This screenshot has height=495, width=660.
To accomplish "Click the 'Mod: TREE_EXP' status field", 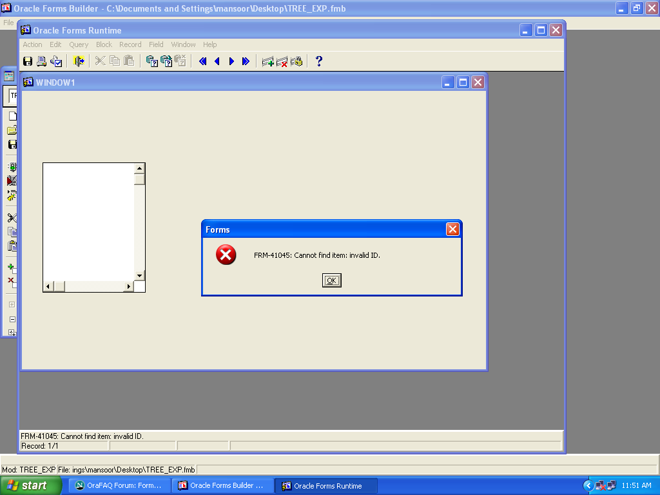I will pyautogui.click(x=28, y=470).
